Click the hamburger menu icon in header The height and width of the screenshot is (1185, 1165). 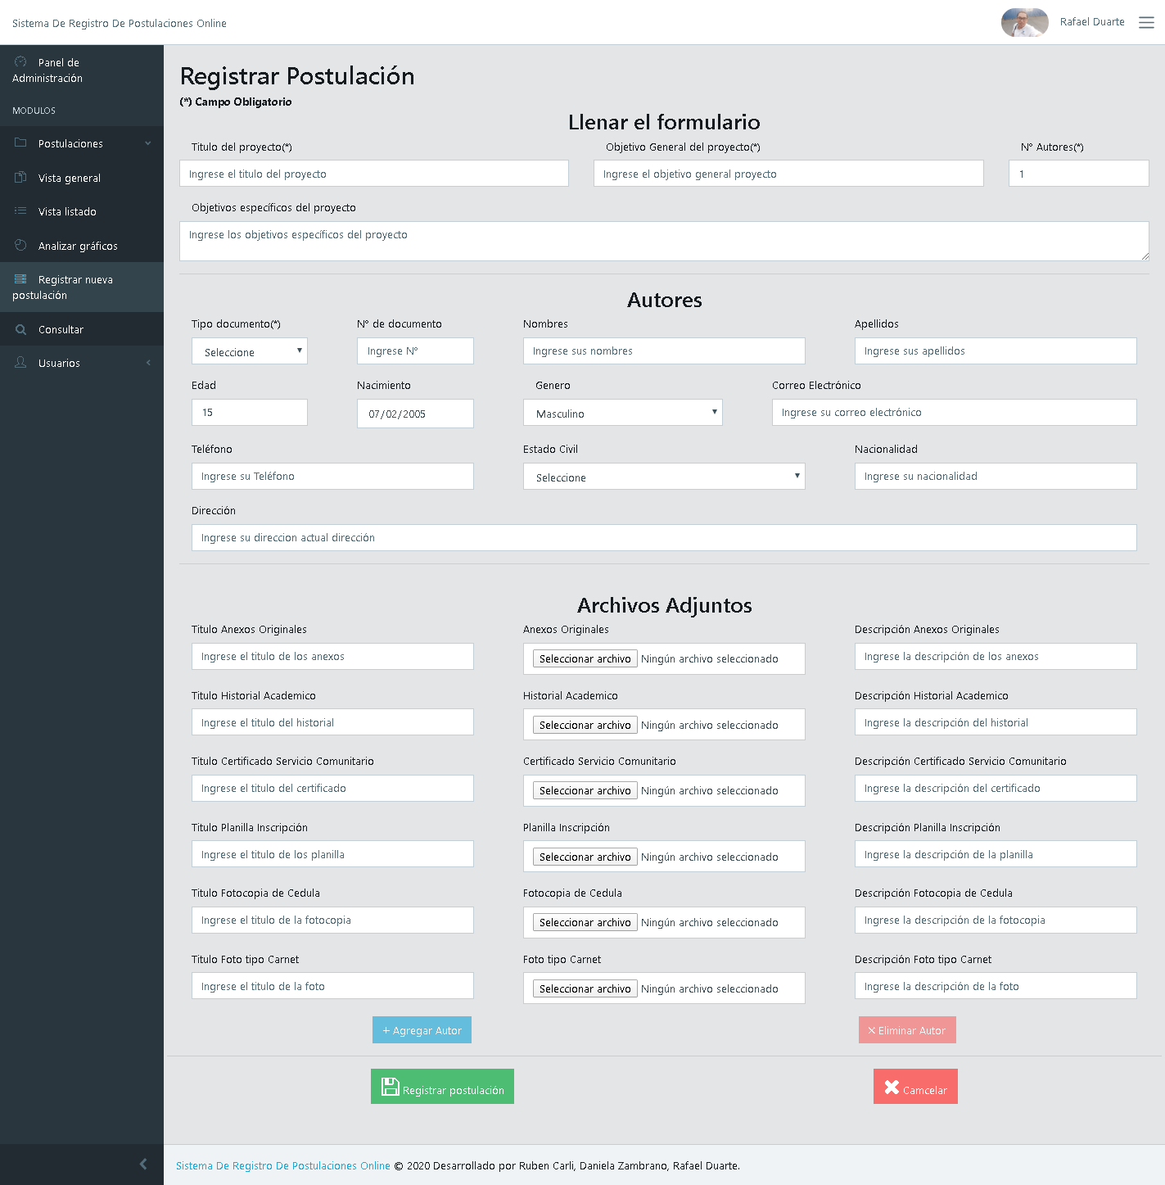(x=1146, y=23)
